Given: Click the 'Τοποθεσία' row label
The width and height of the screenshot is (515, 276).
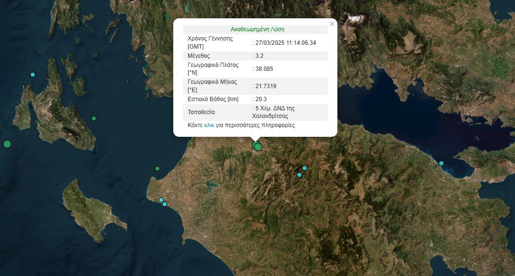Looking at the screenshot, I should [201, 112].
